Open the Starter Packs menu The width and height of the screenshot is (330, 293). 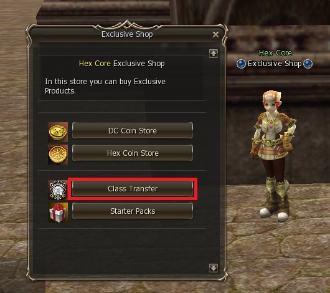point(133,211)
